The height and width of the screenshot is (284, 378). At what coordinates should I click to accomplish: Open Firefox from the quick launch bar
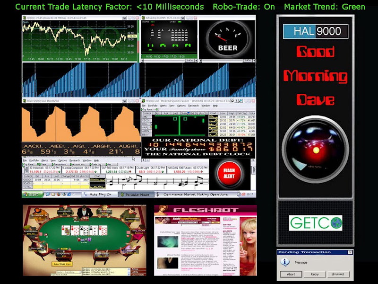[x=59, y=194]
